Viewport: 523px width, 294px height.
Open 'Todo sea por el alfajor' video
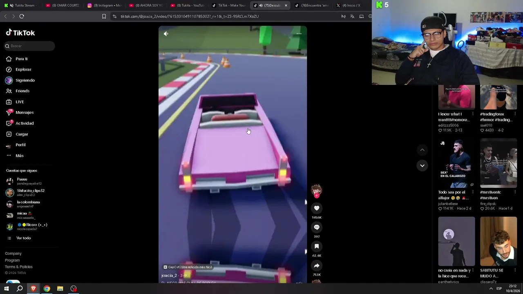[x=456, y=163]
